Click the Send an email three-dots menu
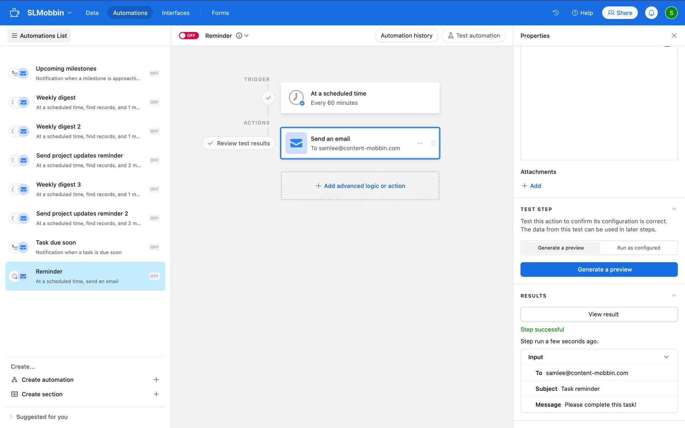685x428 pixels. click(x=420, y=143)
